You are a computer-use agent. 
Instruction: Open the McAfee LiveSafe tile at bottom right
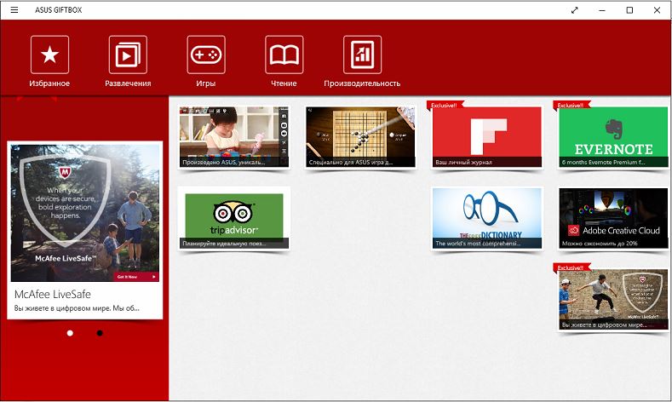(613, 299)
